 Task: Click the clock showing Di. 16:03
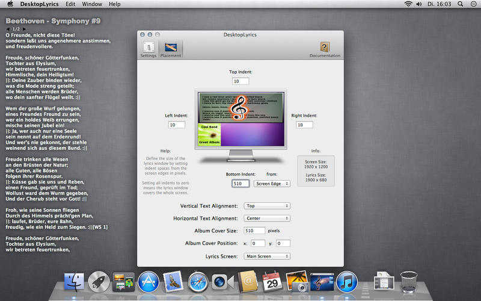point(440,4)
